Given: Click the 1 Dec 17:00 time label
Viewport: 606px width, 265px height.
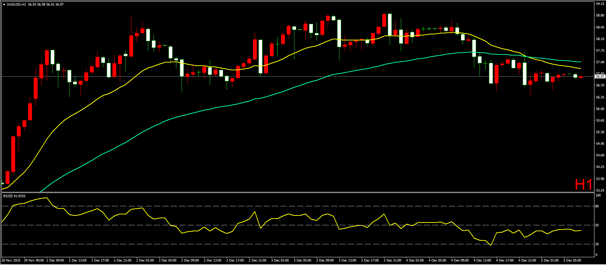Looking at the screenshot, I should 100,260.
